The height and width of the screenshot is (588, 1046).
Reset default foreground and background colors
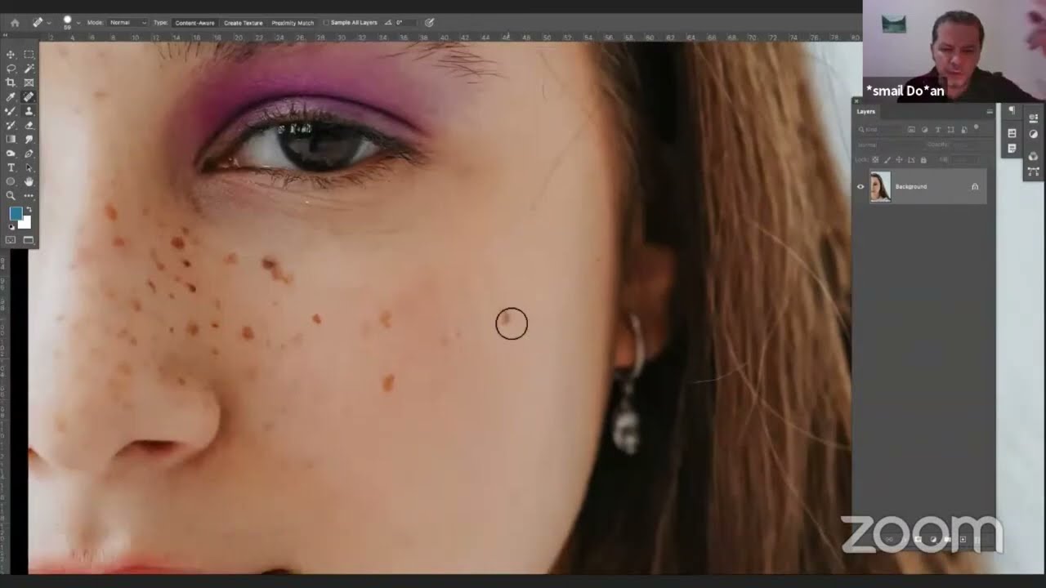11,226
